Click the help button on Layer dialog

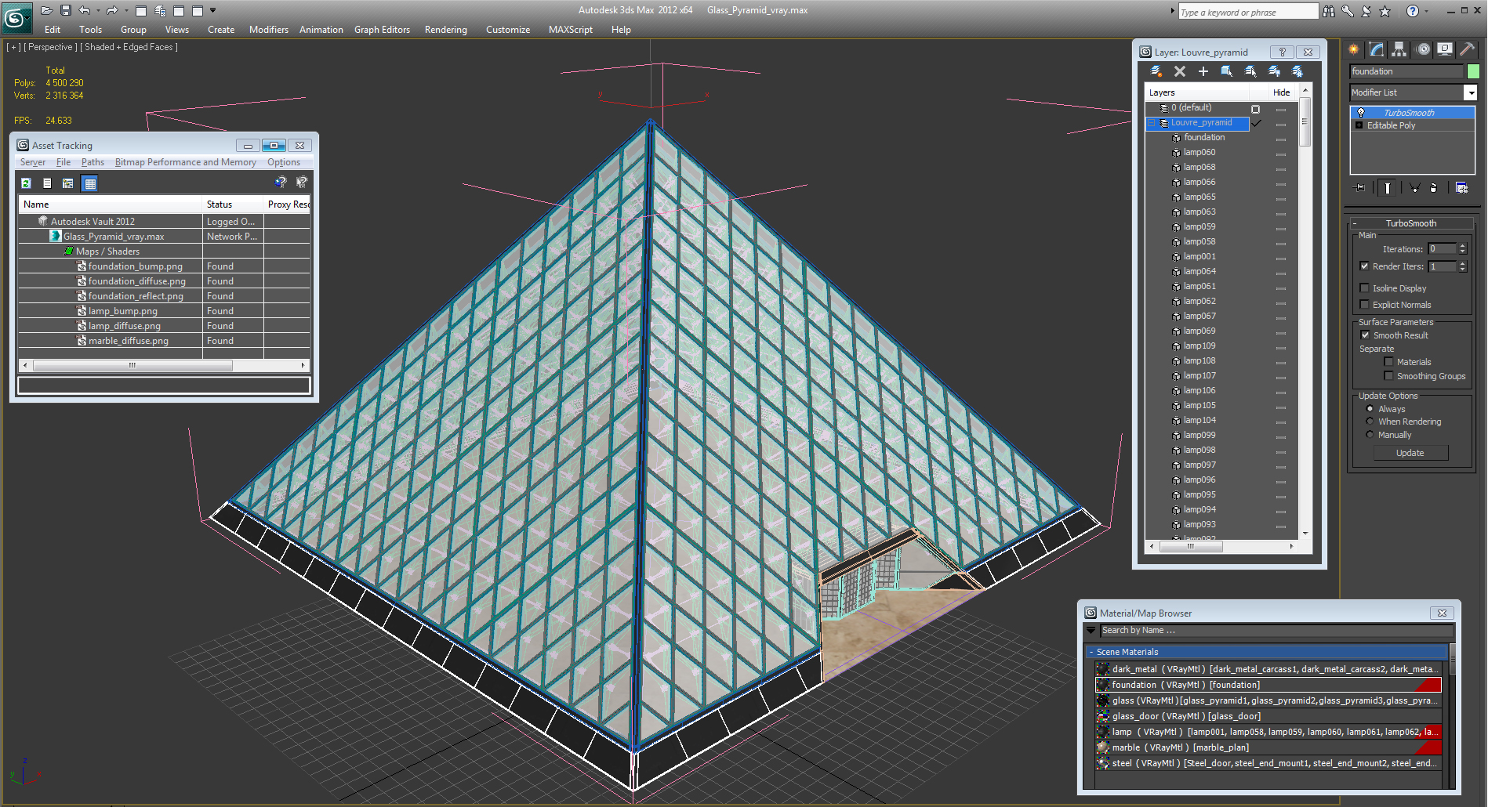click(x=1283, y=52)
